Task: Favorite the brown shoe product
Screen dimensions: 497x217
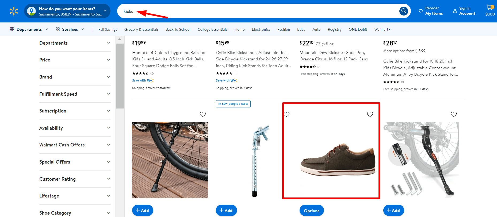Action: coord(370,114)
